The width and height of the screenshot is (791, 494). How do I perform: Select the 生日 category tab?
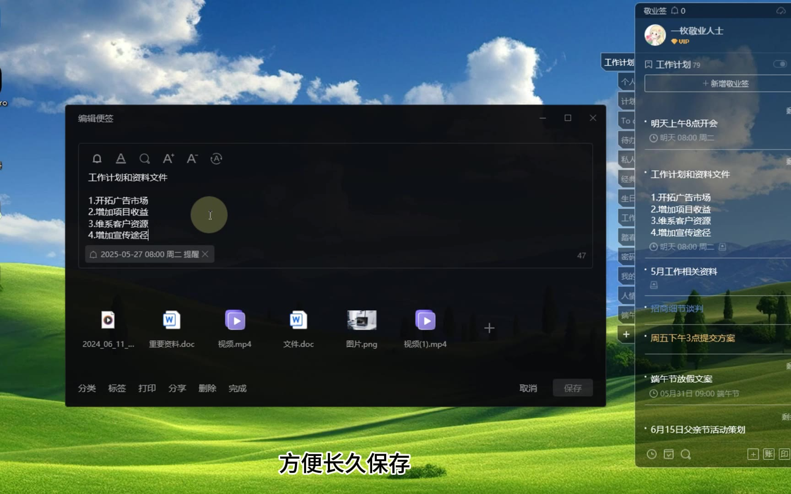click(627, 199)
